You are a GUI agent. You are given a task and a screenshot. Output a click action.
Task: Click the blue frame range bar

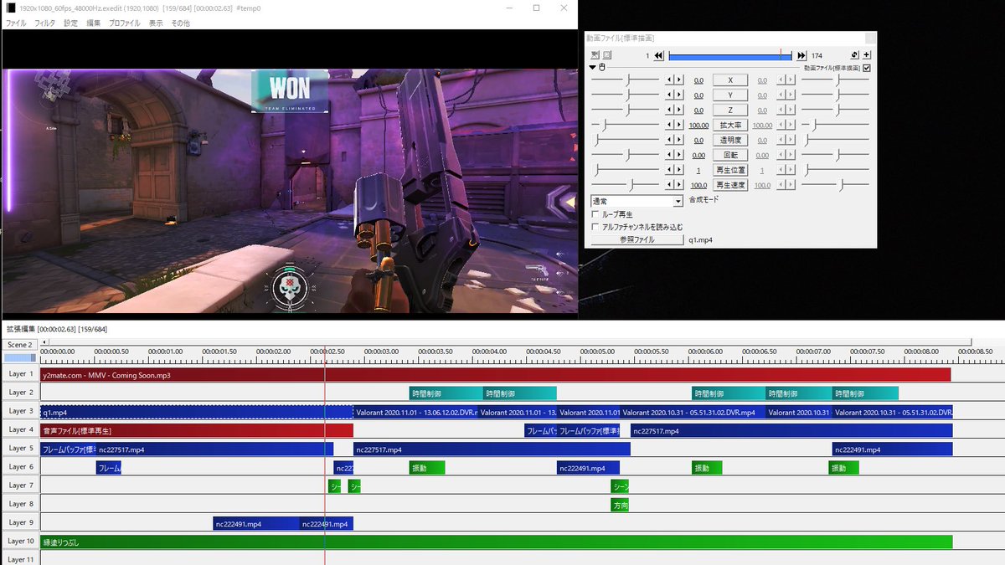(730, 55)
